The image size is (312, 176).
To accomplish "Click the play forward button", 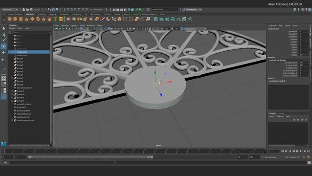I will pos(297,151).
